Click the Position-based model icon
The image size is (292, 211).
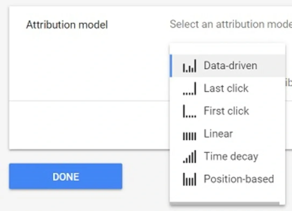(x=189, y=179)
